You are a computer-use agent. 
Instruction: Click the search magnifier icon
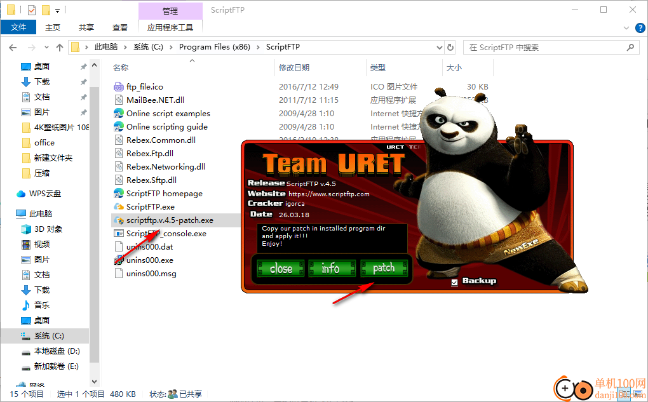(630, 48)
